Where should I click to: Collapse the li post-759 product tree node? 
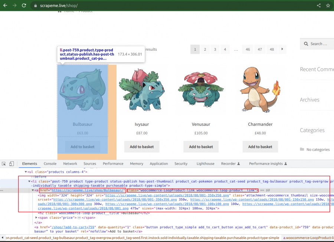click(x=29, y=181)
